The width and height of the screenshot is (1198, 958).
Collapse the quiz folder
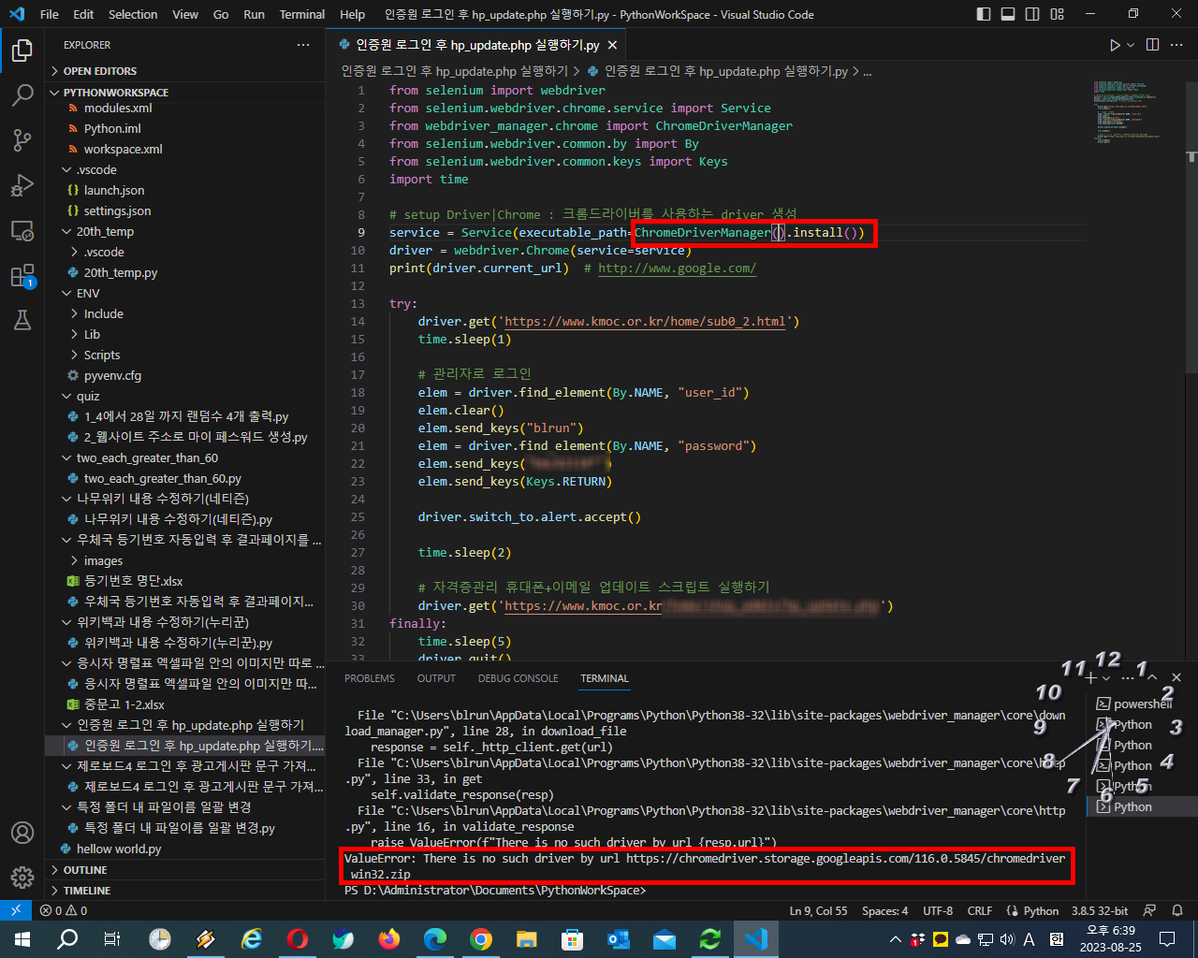tap(88, 396)
